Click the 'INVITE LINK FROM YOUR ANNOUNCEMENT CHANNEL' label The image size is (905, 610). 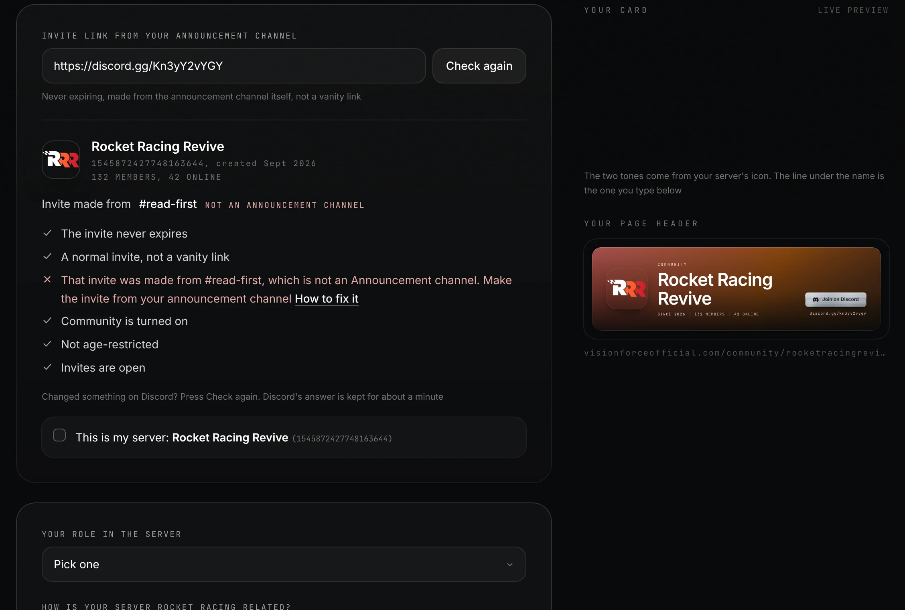pyautogui.click(x=169, y=36)
